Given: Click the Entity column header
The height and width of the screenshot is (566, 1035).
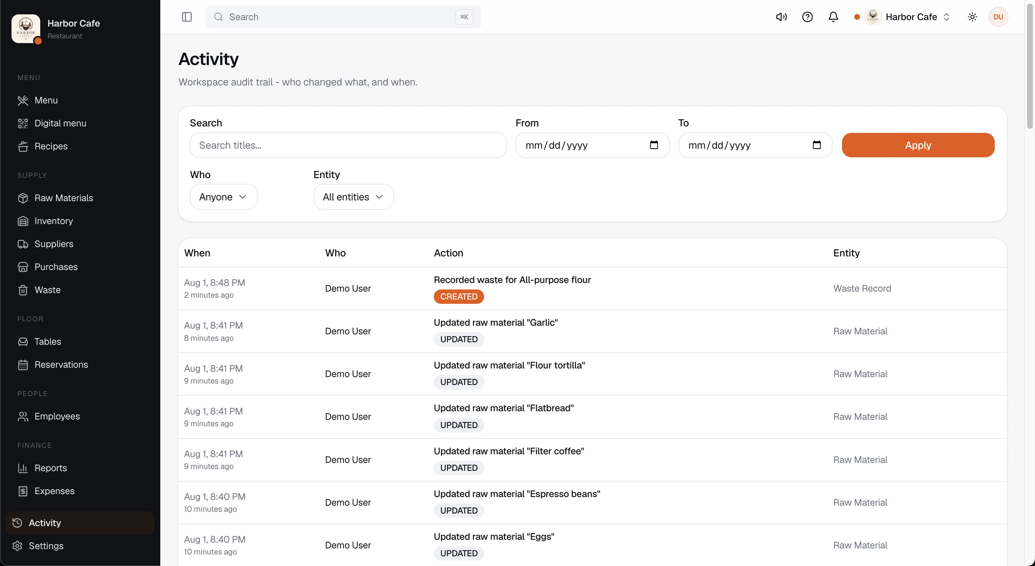Looking at the screenshot, I should tap(846, 253).
